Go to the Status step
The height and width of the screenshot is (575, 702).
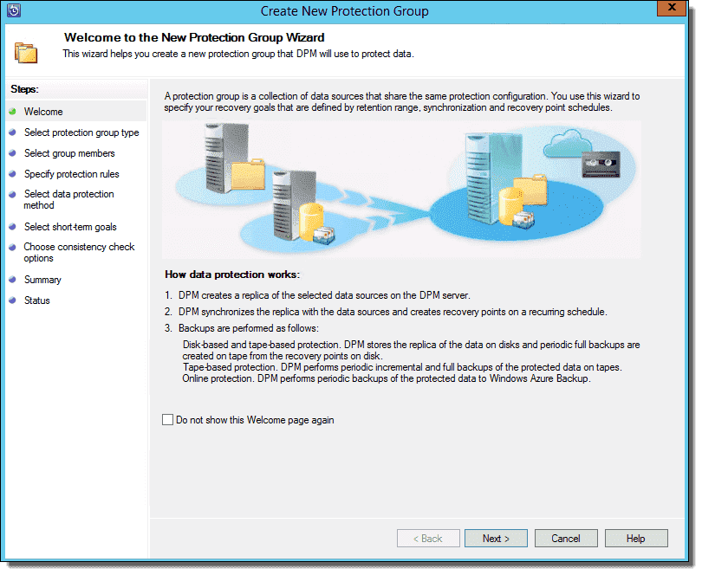(x=37, y=300)
